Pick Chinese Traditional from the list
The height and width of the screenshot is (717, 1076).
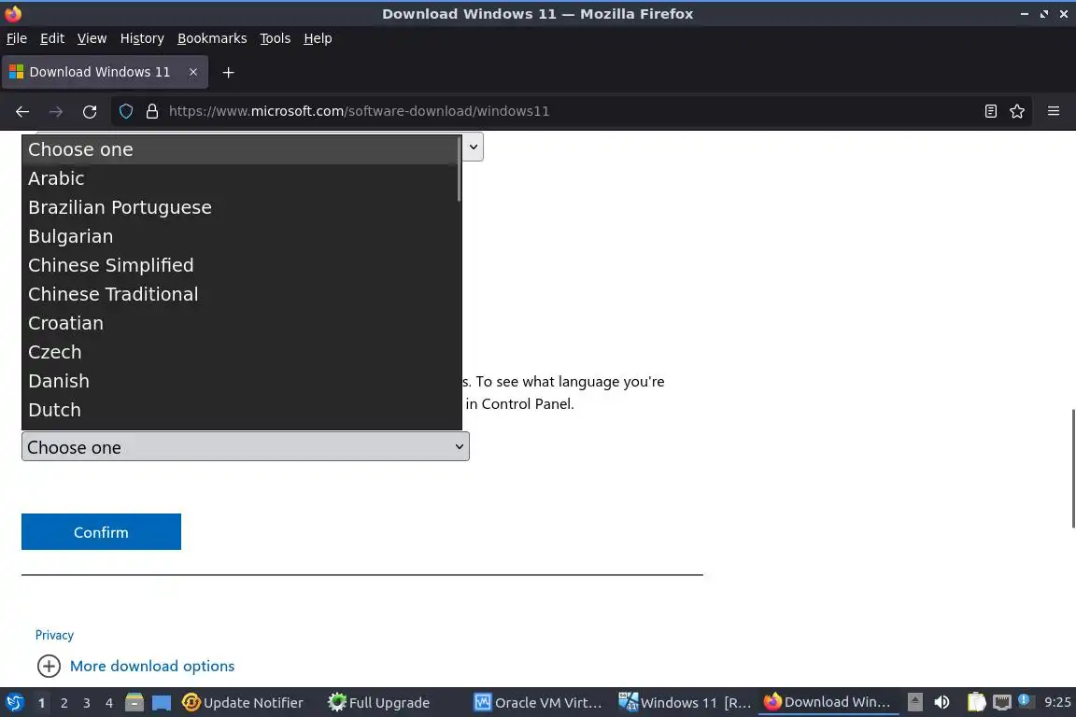[x=239, y=294]
